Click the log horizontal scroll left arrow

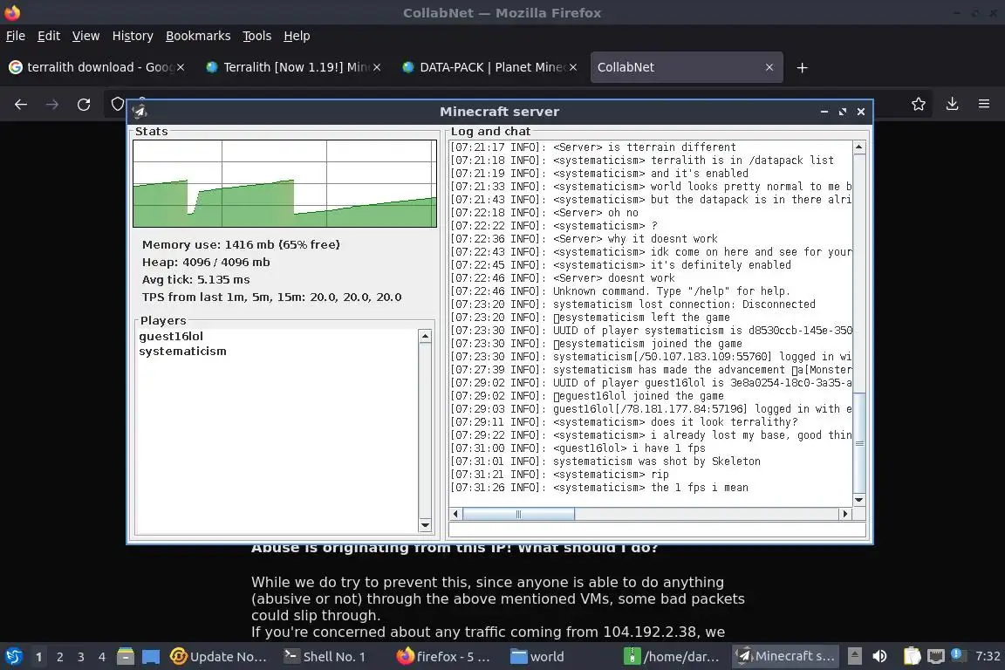pos(455,514)
